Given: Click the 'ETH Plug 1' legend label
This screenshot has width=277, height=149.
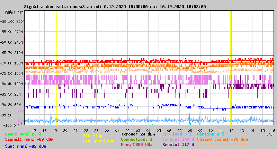Looking at the screenshot, I should click(x=95, y=136).
